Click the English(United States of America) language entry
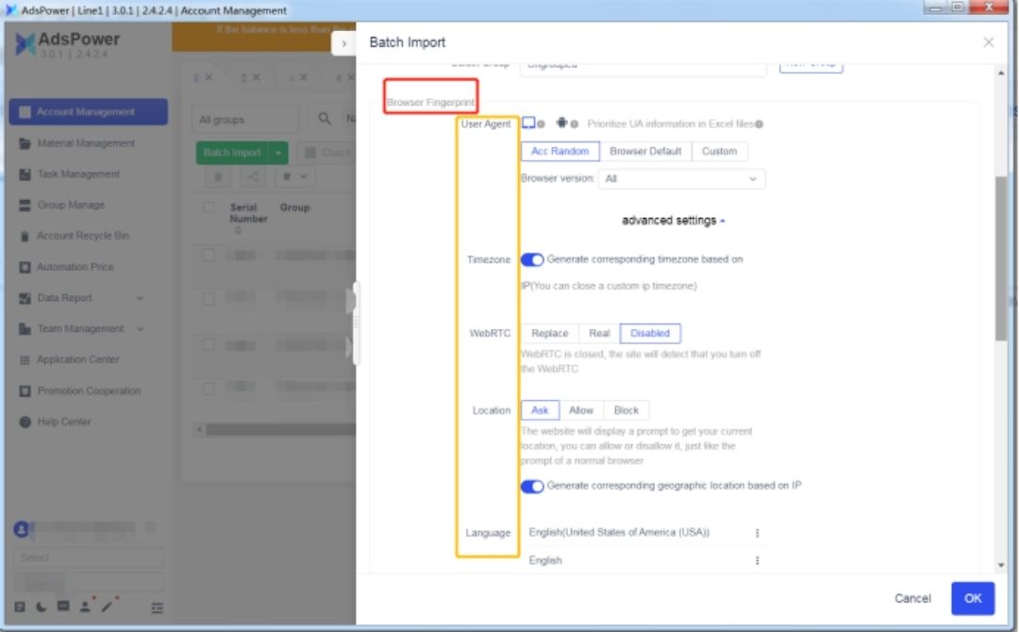Viewport: 1019px width, 632px height. tap(619, 533)
